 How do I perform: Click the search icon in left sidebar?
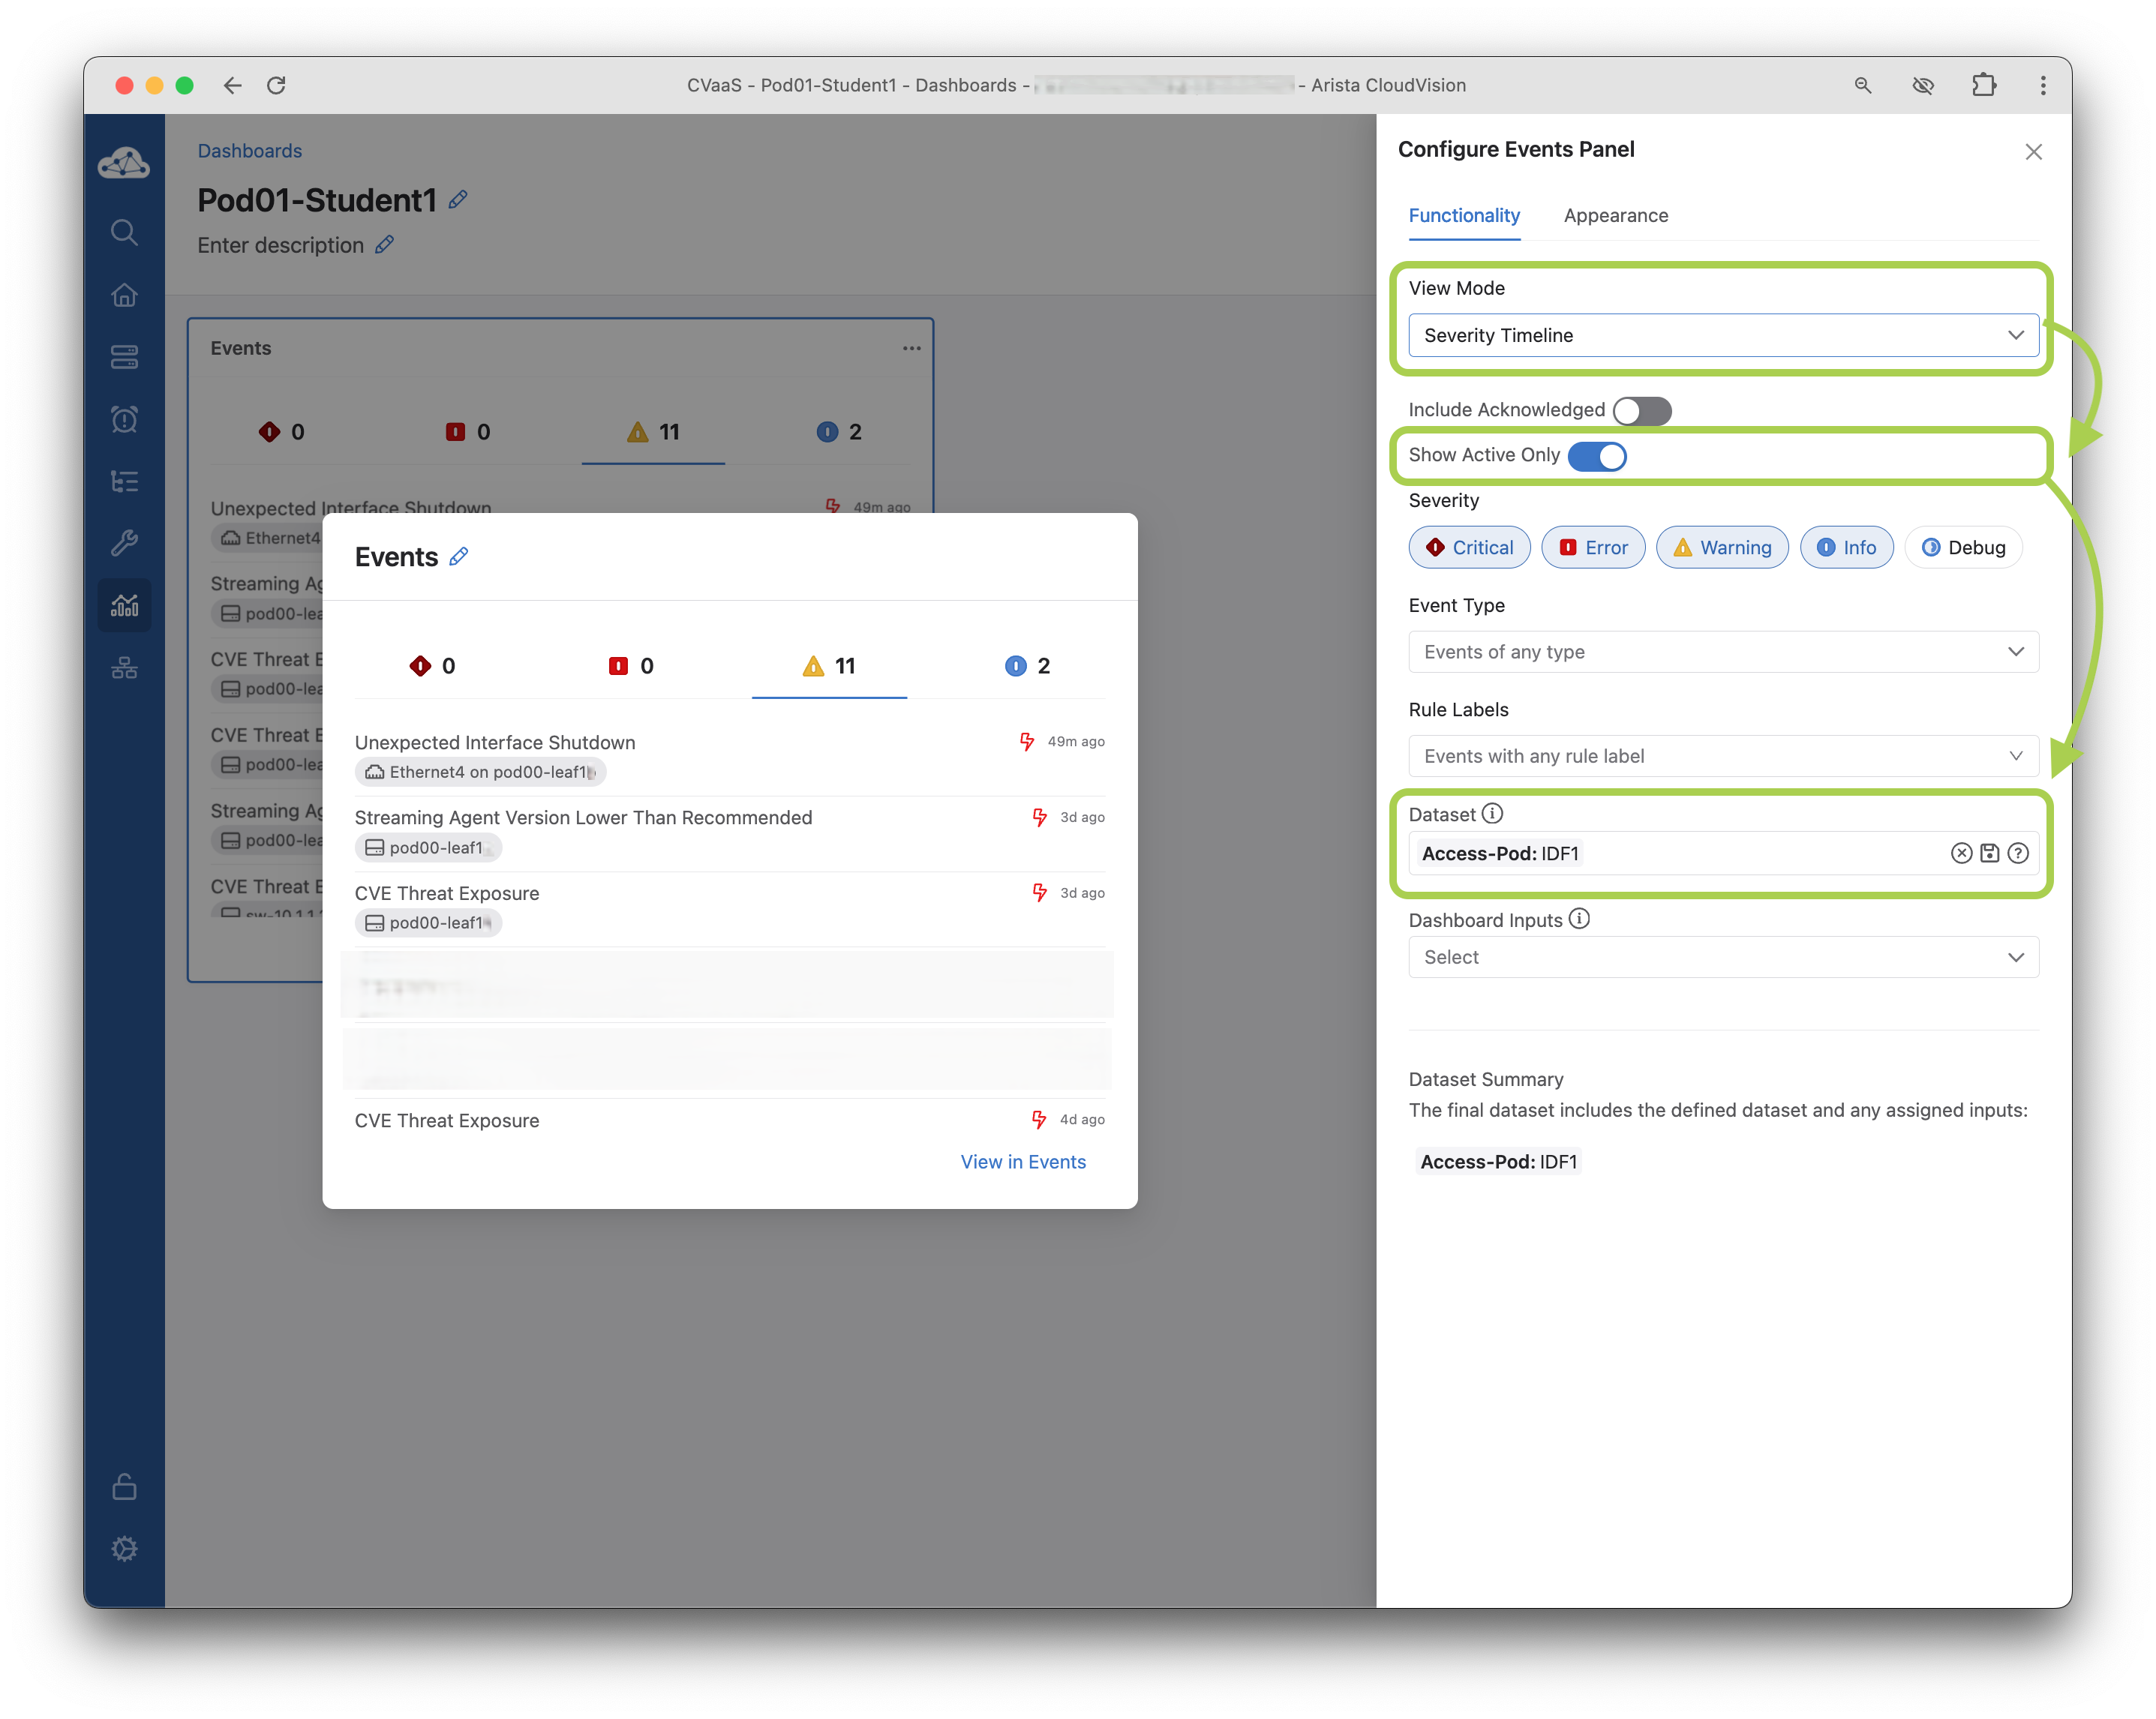[124, 232]
